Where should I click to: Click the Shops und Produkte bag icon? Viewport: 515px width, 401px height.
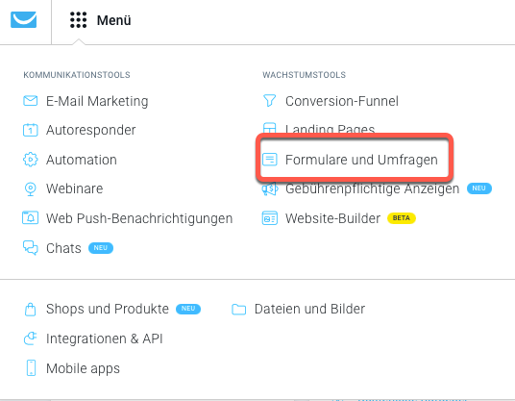tap(30, 309)
